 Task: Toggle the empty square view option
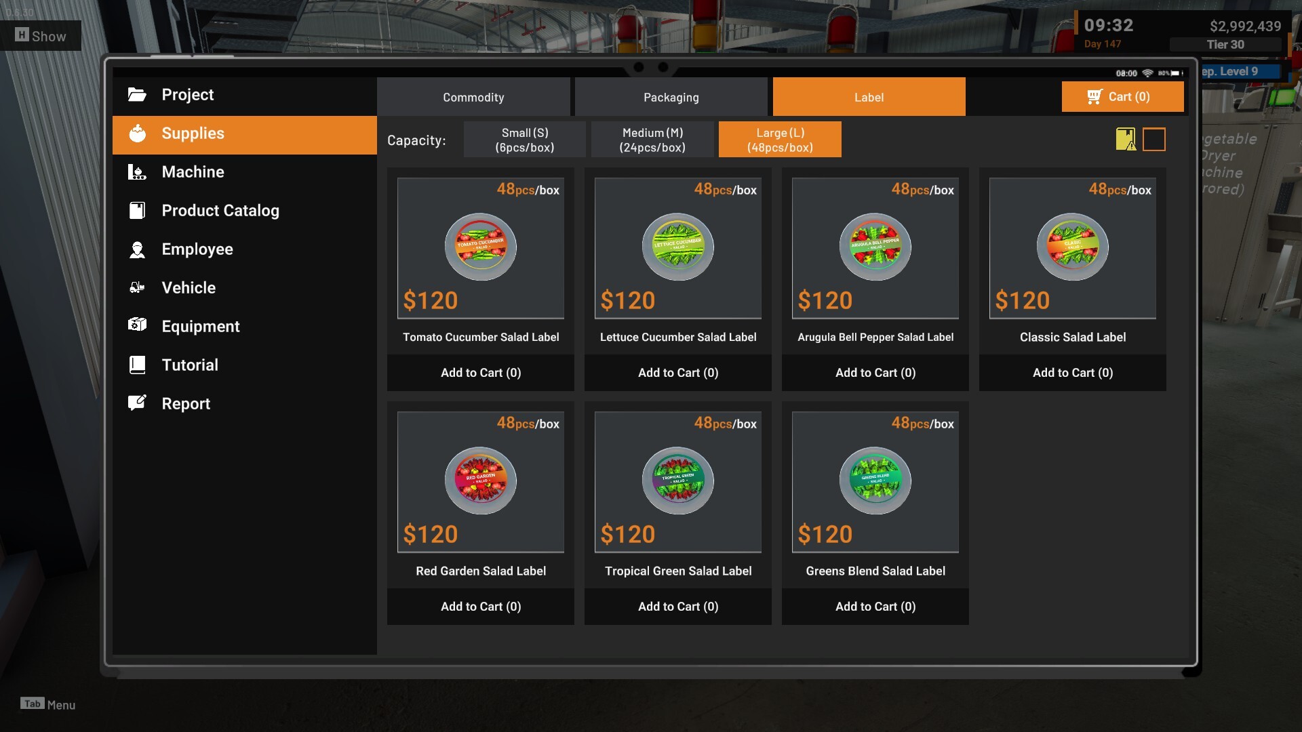(x=1154, y=140)
